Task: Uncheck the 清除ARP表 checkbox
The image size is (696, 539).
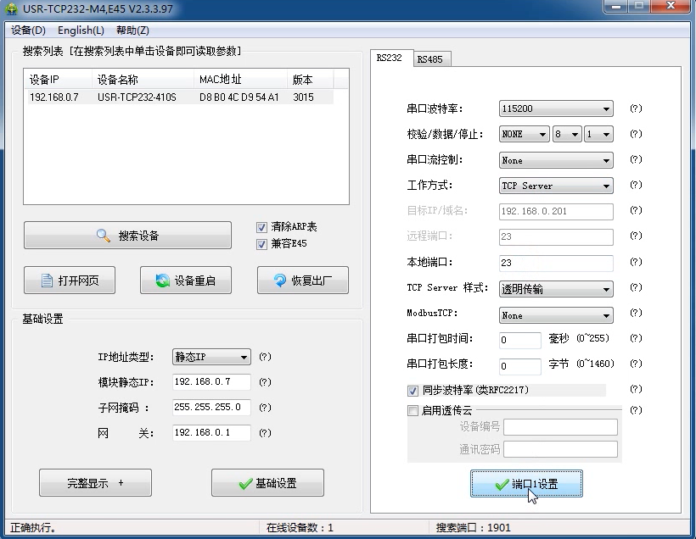Action: coord(263,226)
